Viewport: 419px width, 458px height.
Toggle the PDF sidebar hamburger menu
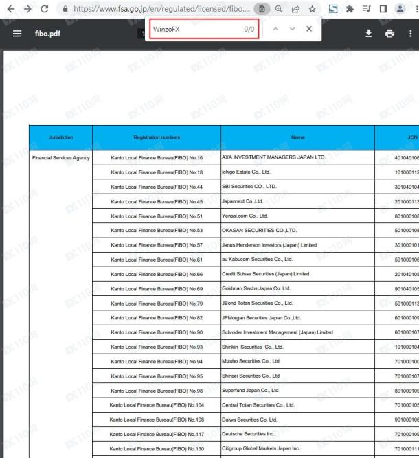tap(17, 34)
